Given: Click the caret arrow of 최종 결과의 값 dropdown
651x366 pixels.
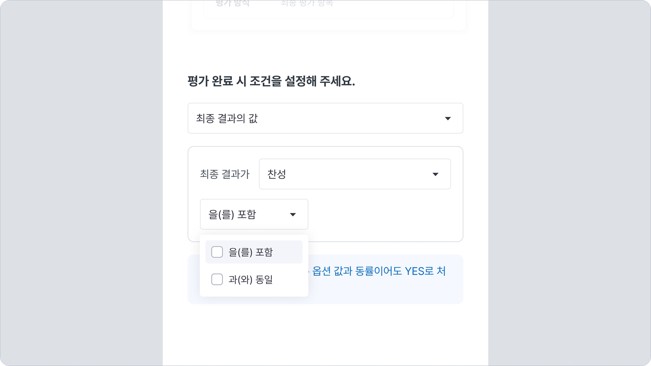Looking at the screenshot, I should 448,119.
